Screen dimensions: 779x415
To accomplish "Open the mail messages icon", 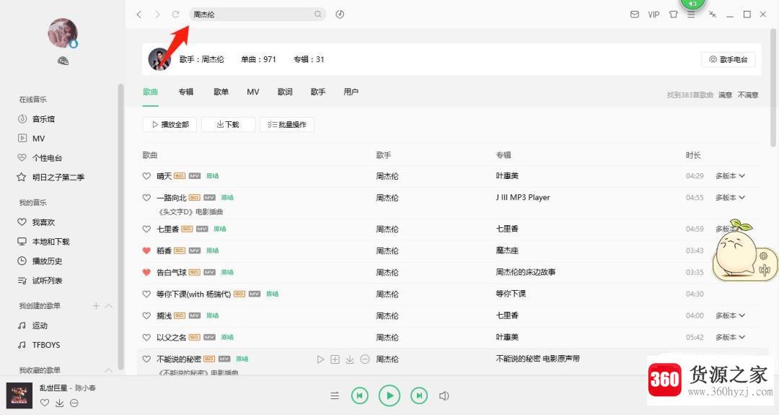I will pyautogui.click(x=635, y=14).
